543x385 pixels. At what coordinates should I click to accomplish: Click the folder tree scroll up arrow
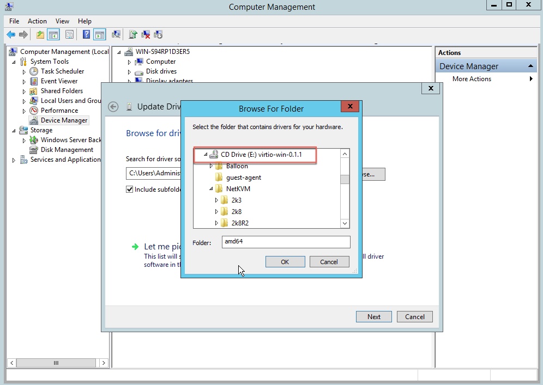(345, 154)
